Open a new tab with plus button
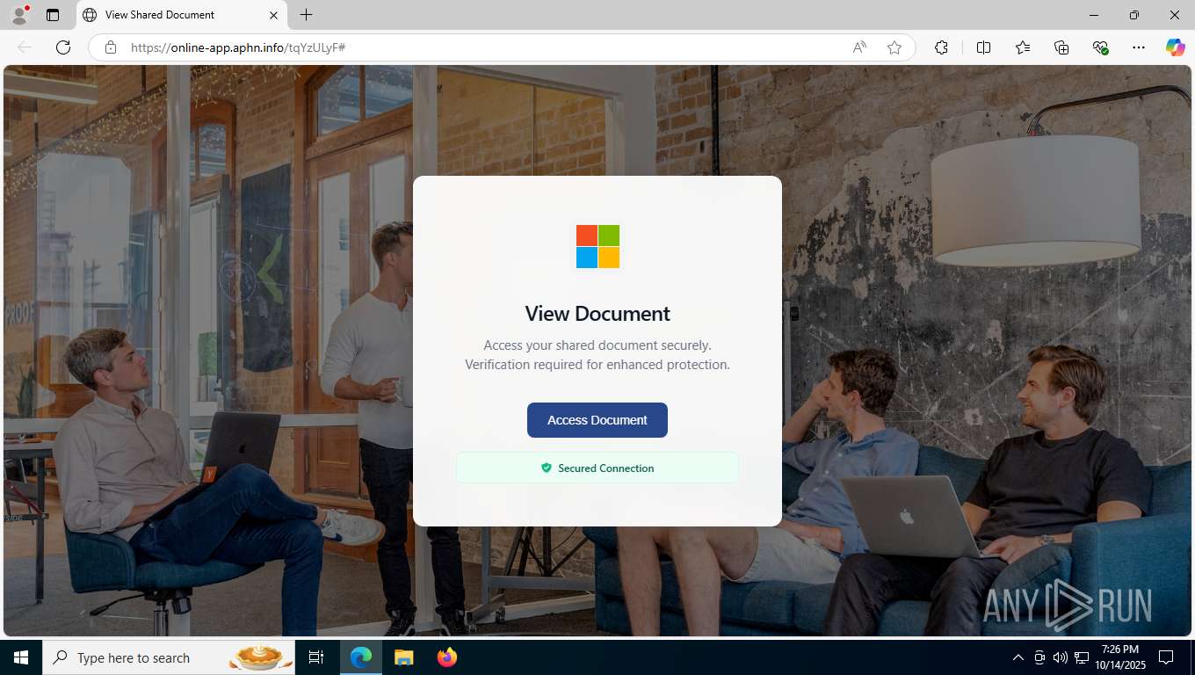The image size is (1195, 675). (306, 15)
